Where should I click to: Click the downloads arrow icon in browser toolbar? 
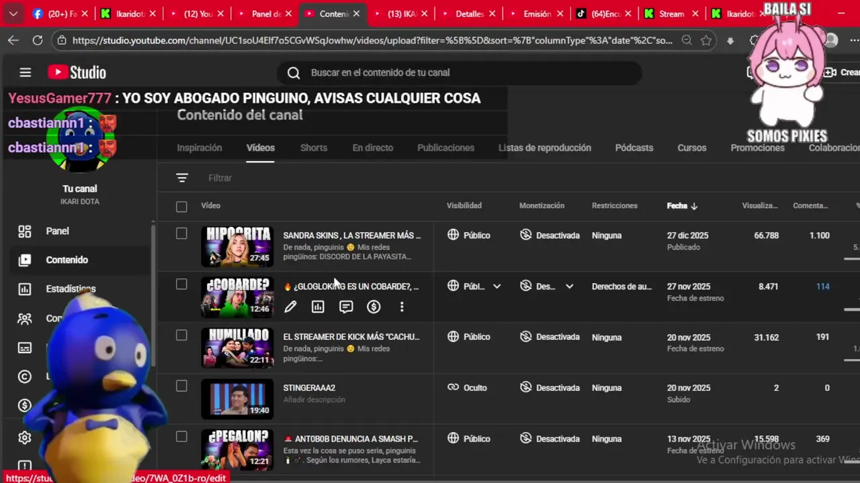tap(730, 41)
